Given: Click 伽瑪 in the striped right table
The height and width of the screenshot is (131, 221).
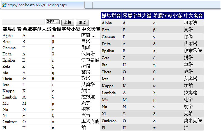Looking at the screenshot, I should [188, 37].
